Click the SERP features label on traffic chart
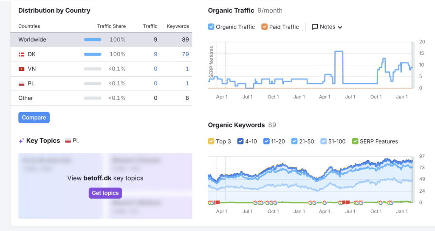 coord(211,62)
